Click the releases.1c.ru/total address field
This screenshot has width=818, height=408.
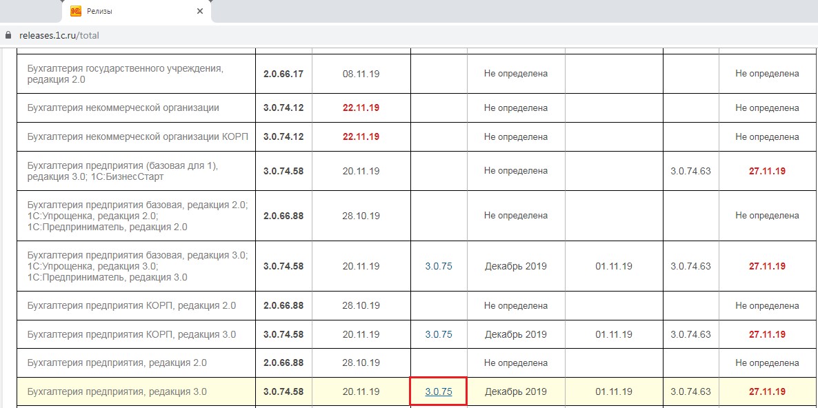point(59,36)
